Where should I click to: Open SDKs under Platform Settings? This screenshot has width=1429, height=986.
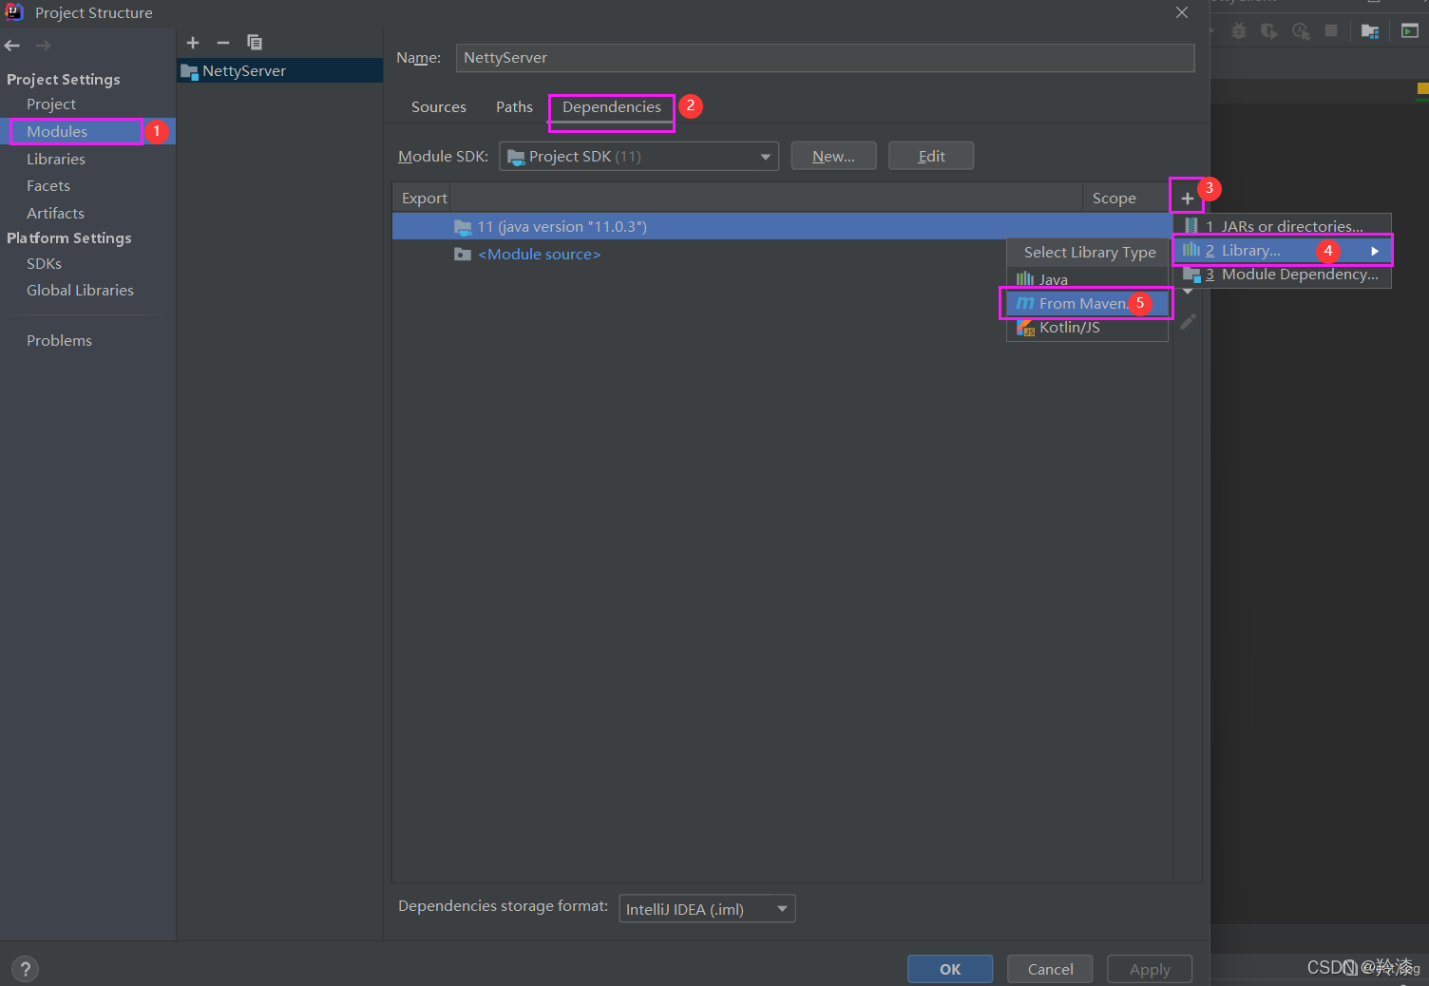(44, 264)
